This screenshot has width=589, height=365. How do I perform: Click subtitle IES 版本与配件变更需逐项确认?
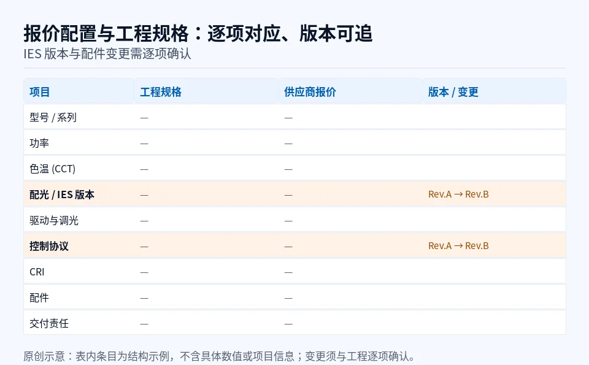[107, 54]
